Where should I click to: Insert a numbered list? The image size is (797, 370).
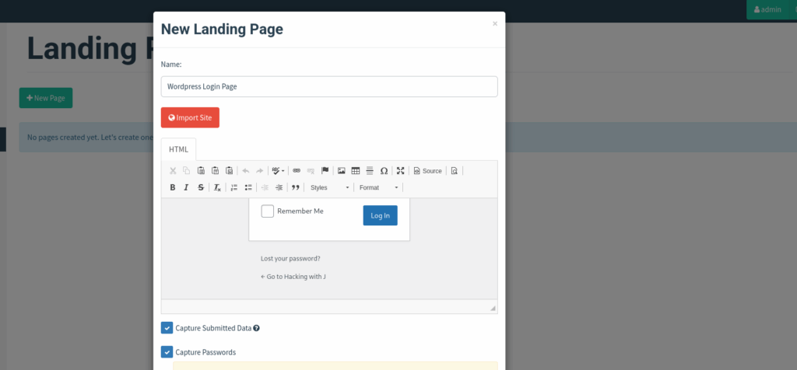coord(233,187)
